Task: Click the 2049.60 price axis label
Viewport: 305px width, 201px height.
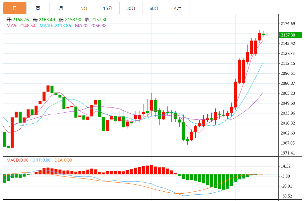Action: click(288, 103)
